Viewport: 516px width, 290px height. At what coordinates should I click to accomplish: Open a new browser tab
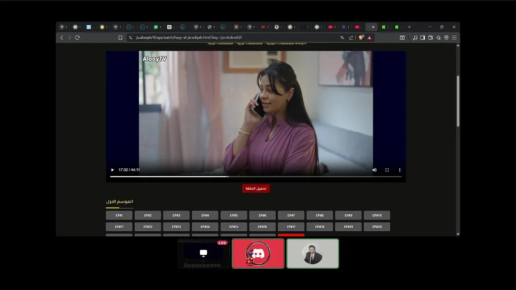point(409,27)
